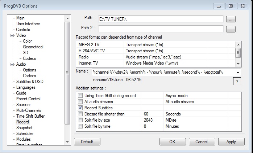Viewport: 253px width, 153px height.
Task: Collapse the Video tree node
Action: pos(12,35)
